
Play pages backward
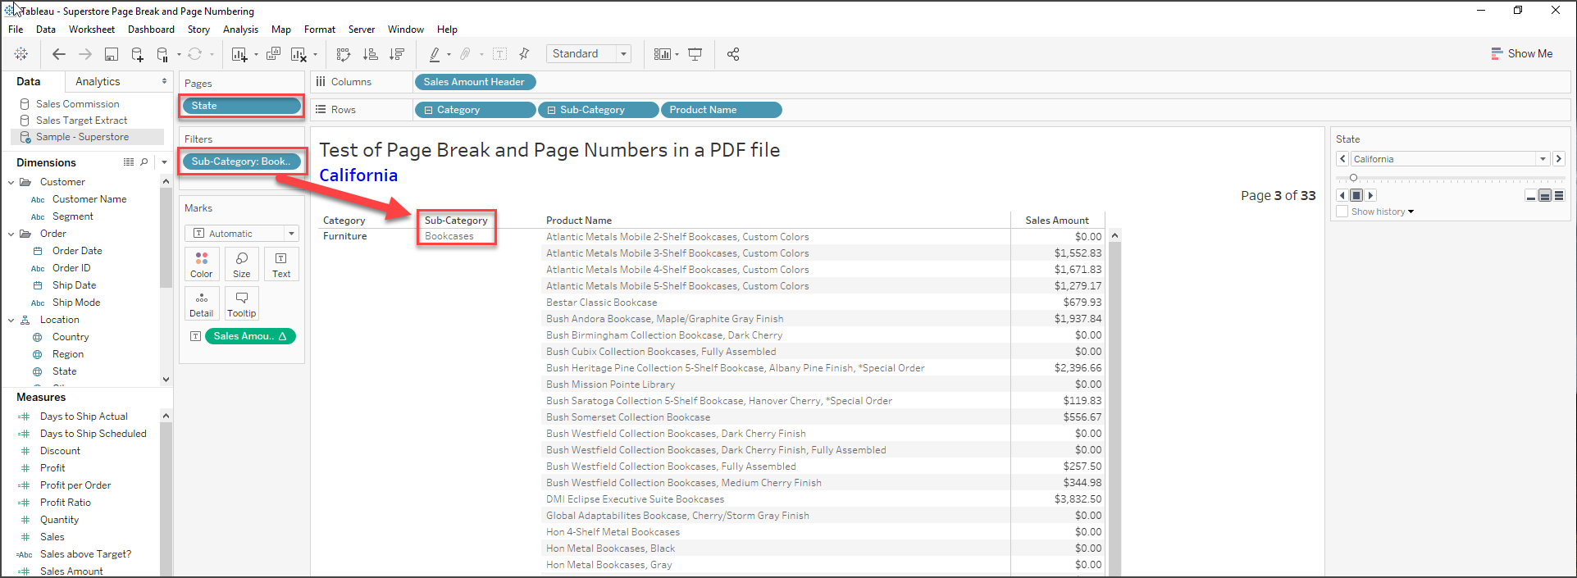(x=1342, y=195)
